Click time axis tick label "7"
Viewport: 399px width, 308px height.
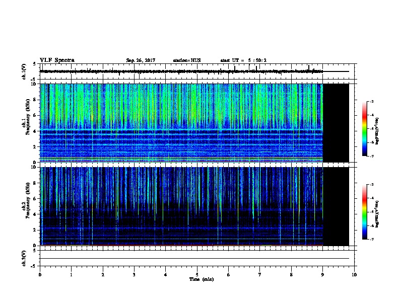260,275
